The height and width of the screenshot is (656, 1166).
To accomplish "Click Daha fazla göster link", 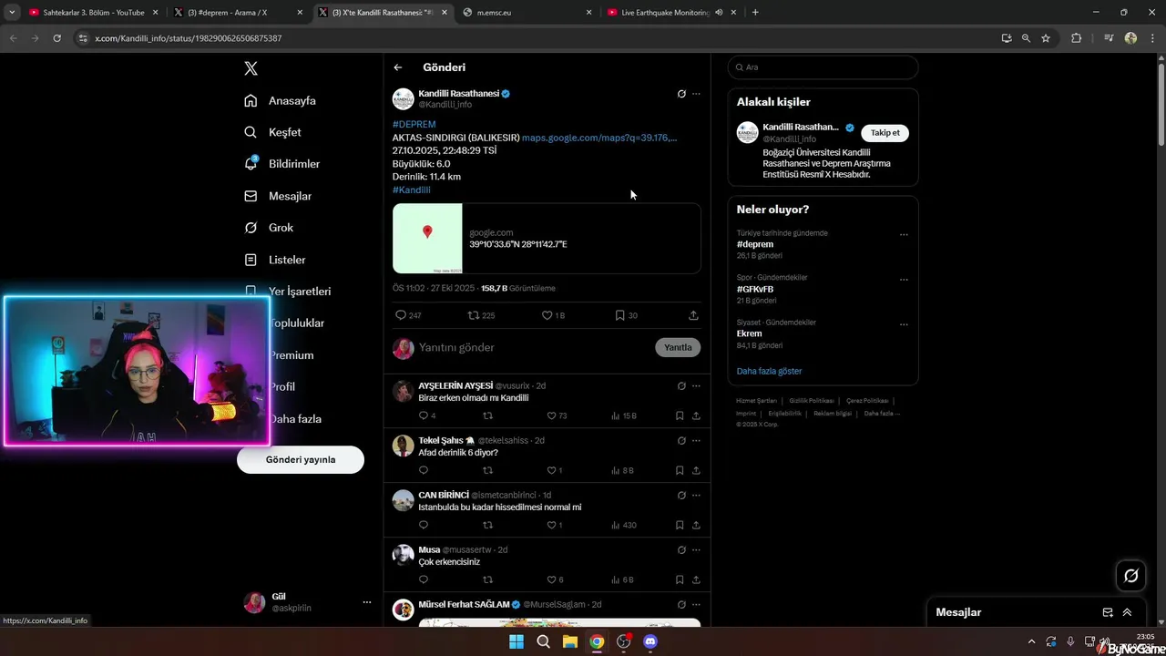I will click(x=769, y=371).
